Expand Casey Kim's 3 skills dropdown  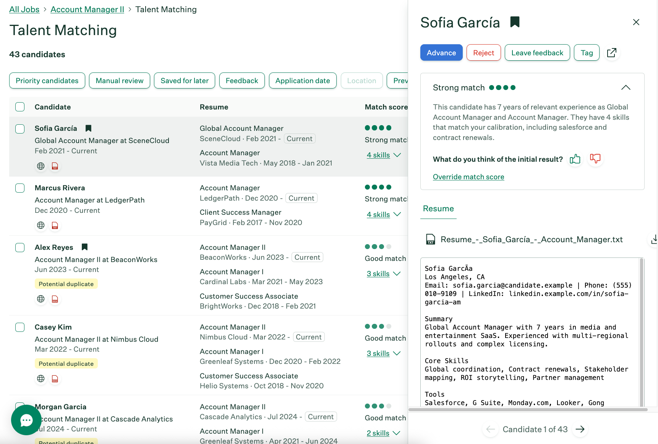[x=383, y=354]
